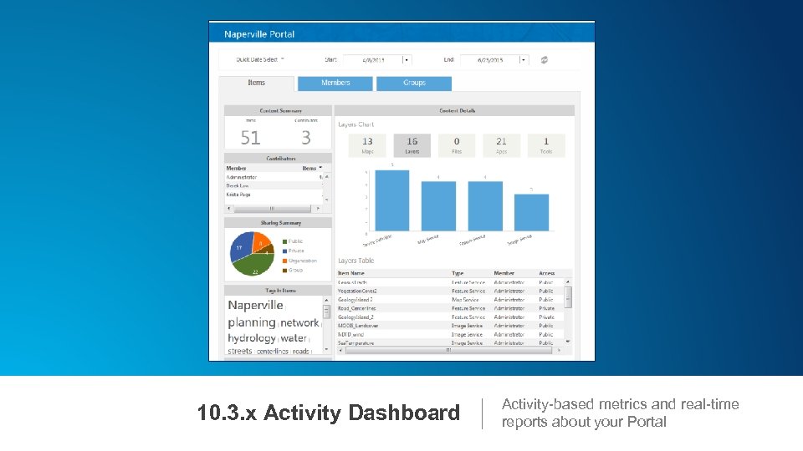This screenshot has height=451, width=803.
Task: Open the Start date picker arrow
Action: pos(407,60)
